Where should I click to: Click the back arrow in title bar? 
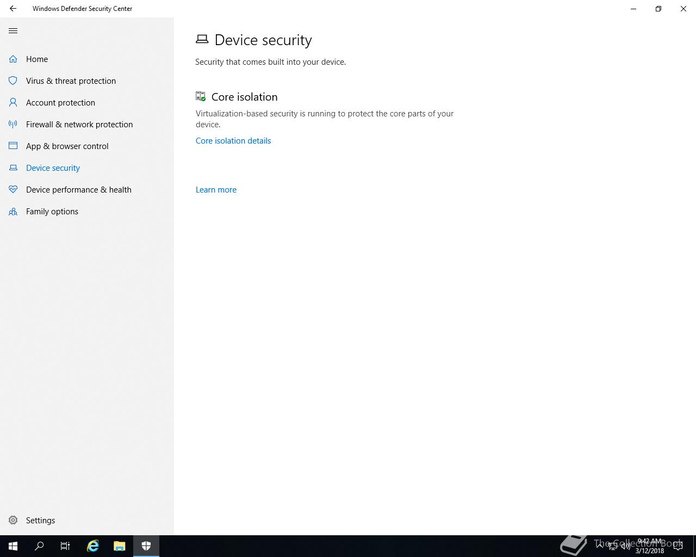13,9
